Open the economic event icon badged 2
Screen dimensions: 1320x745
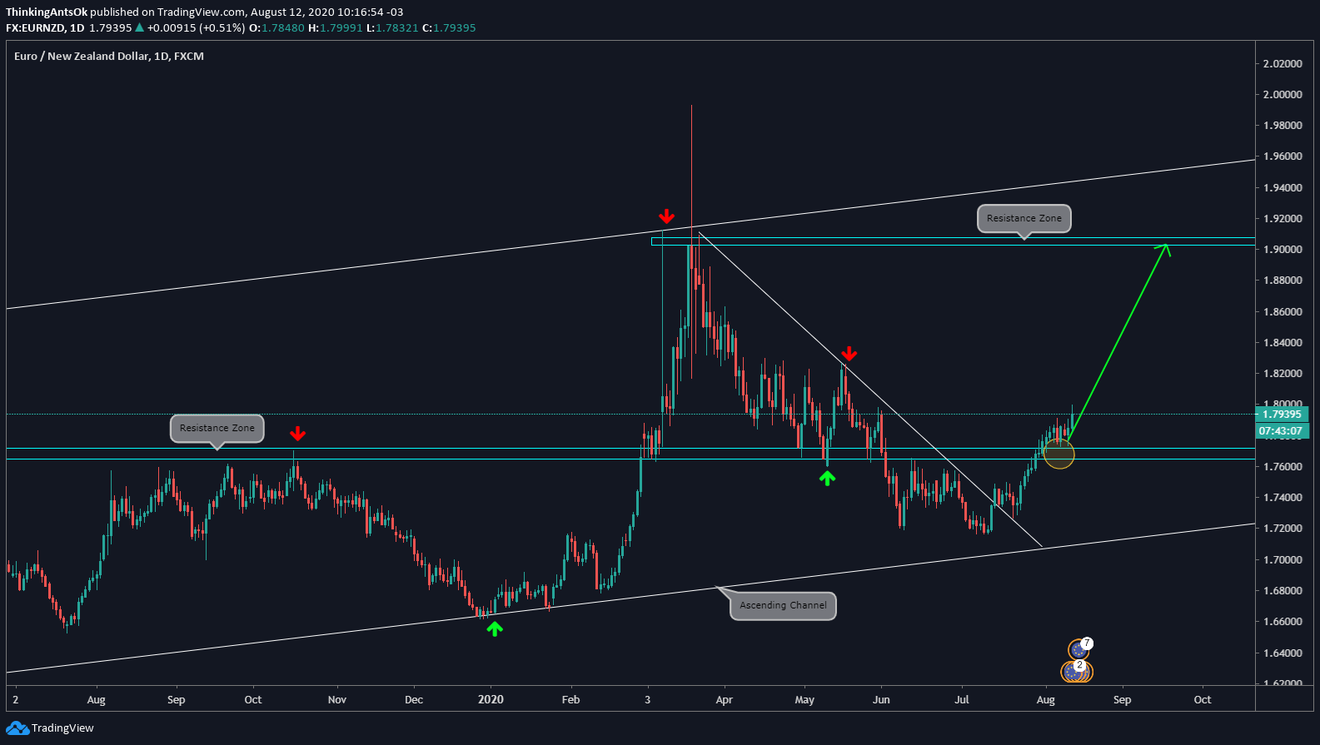(1077, 671)
